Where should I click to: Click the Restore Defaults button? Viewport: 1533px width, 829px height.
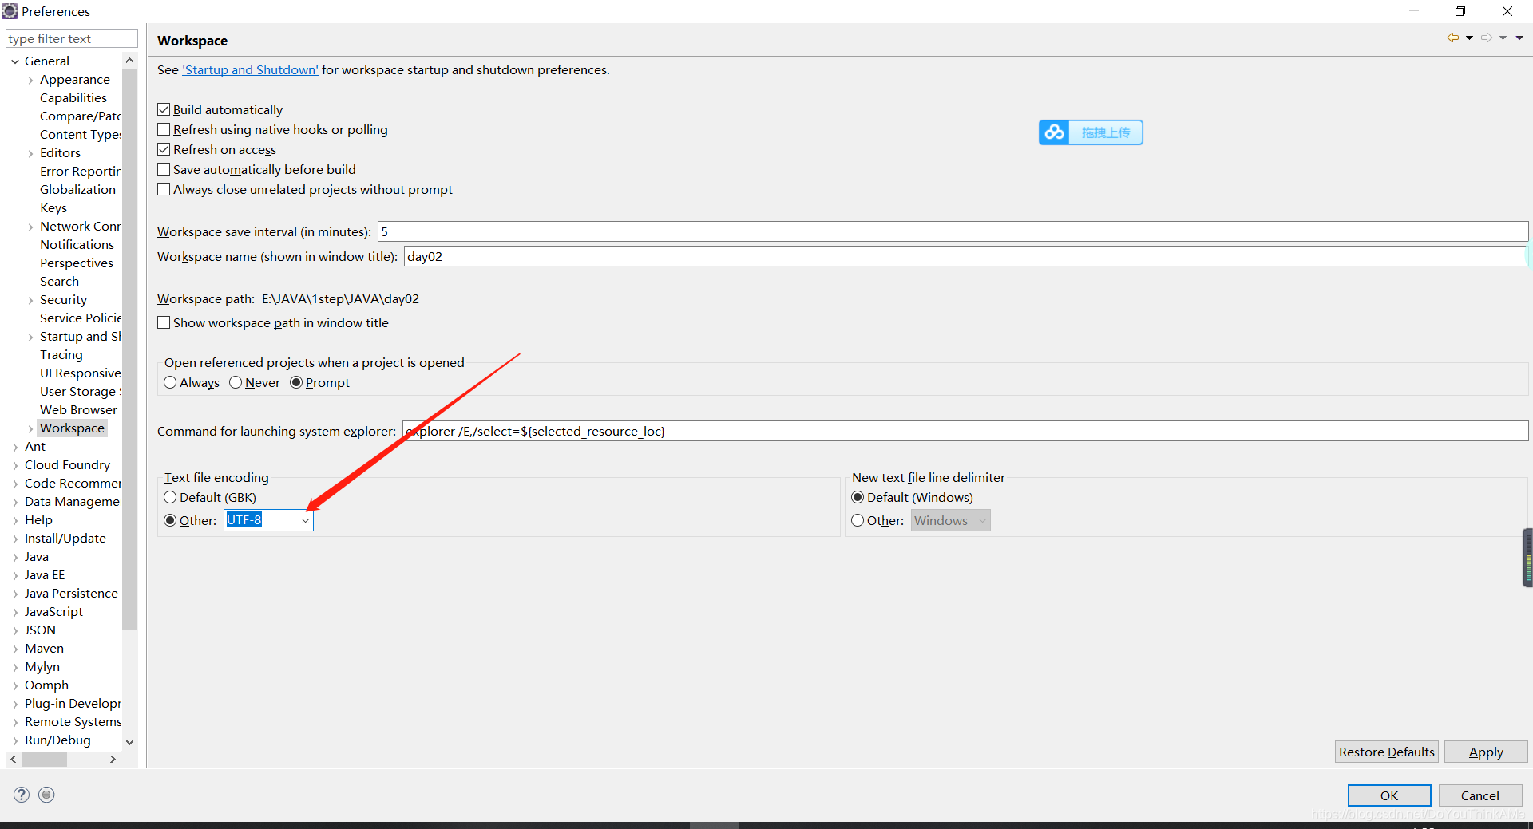(x=1387, y=752)
